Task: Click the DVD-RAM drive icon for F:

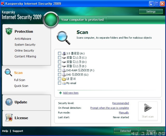Action: click(64, 70)
